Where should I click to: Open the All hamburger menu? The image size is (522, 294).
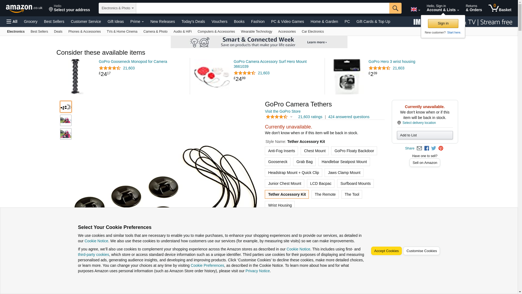click(x=12, y=22)
